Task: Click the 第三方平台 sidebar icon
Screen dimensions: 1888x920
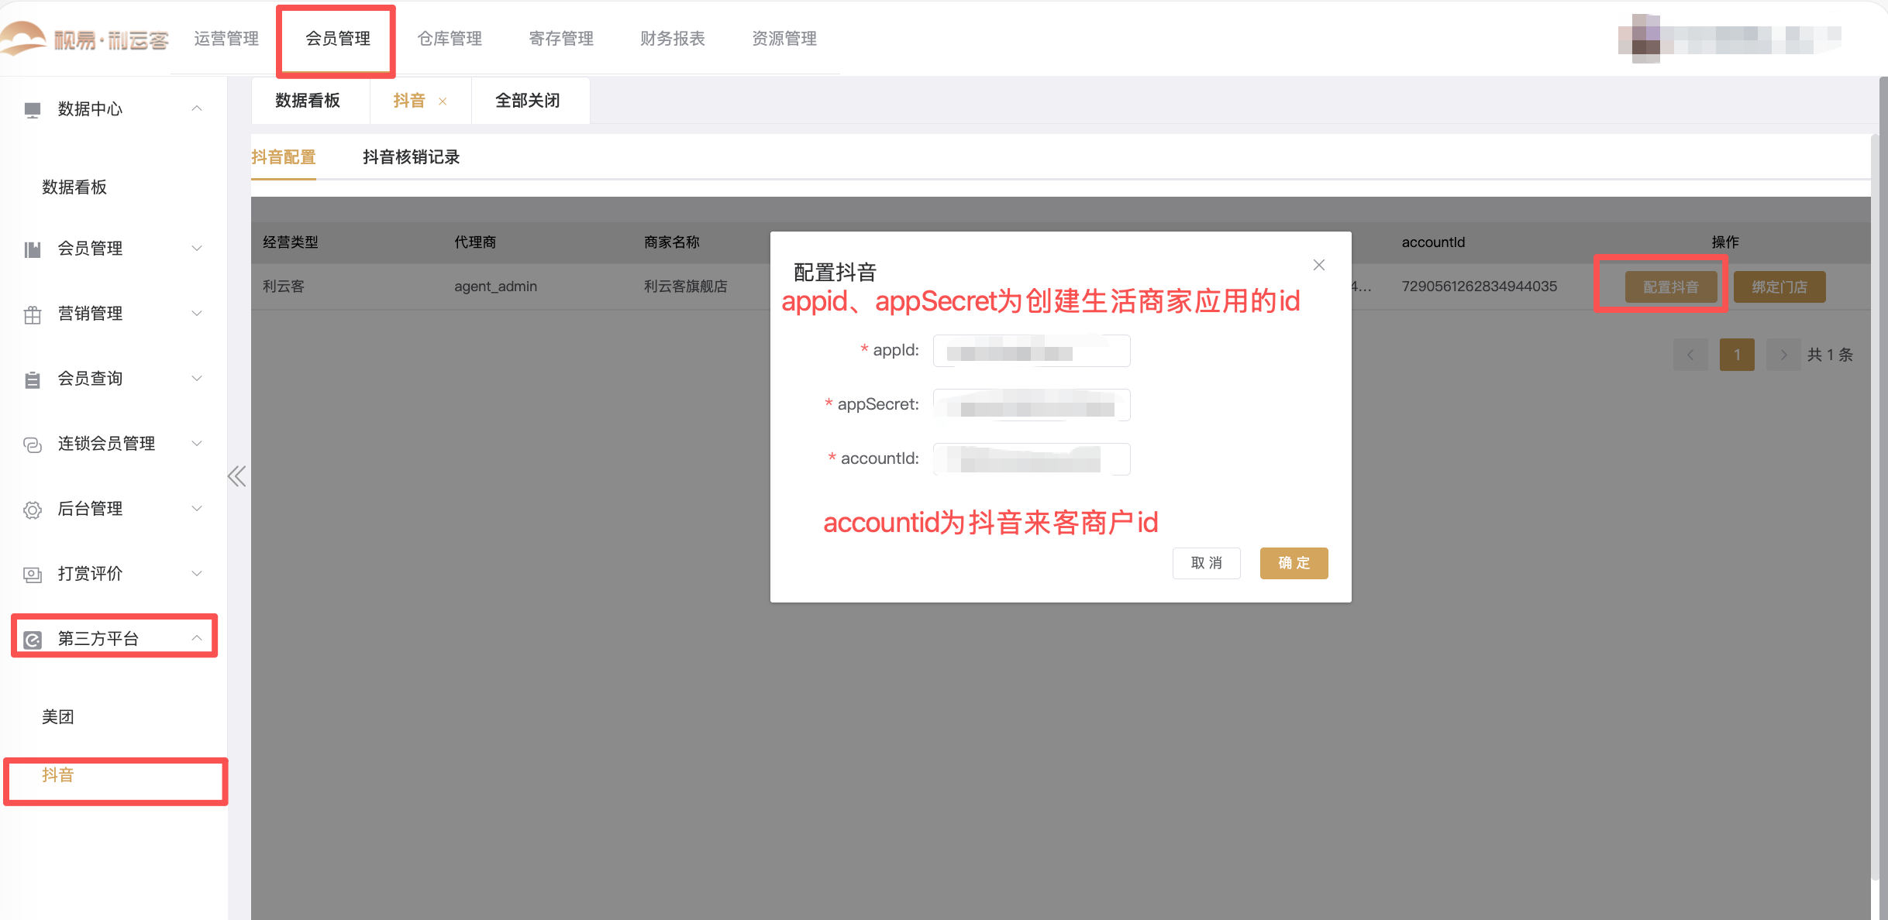Action: (32, 638)
